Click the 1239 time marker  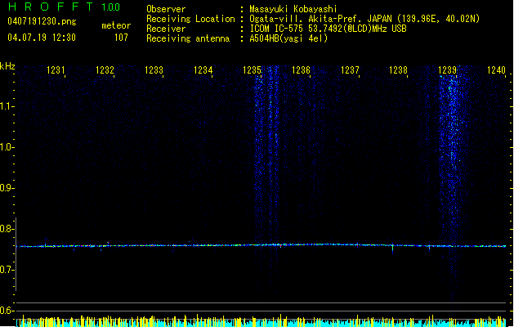(448, 69)
